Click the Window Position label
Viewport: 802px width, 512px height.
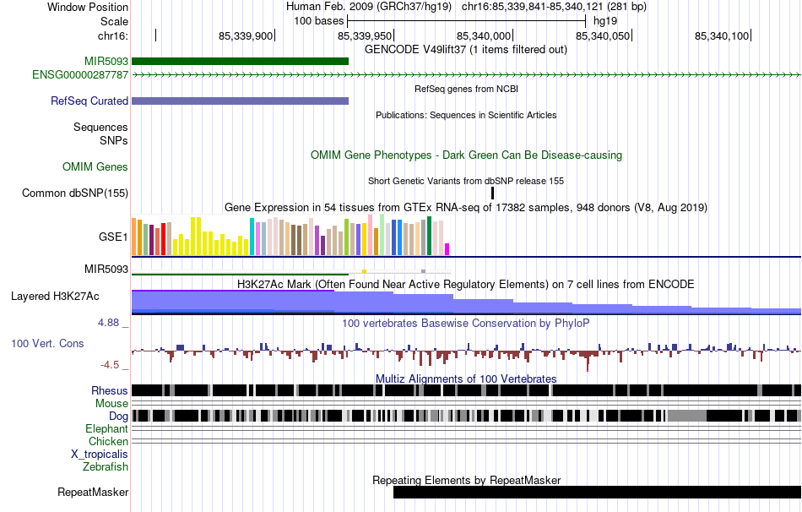tap(88, 7)
